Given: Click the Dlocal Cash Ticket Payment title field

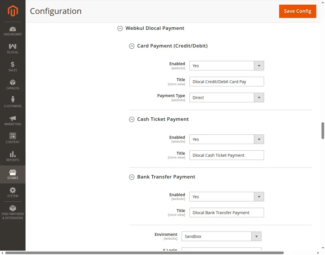Looking at the screenshot, I should [x=226, y=155].
